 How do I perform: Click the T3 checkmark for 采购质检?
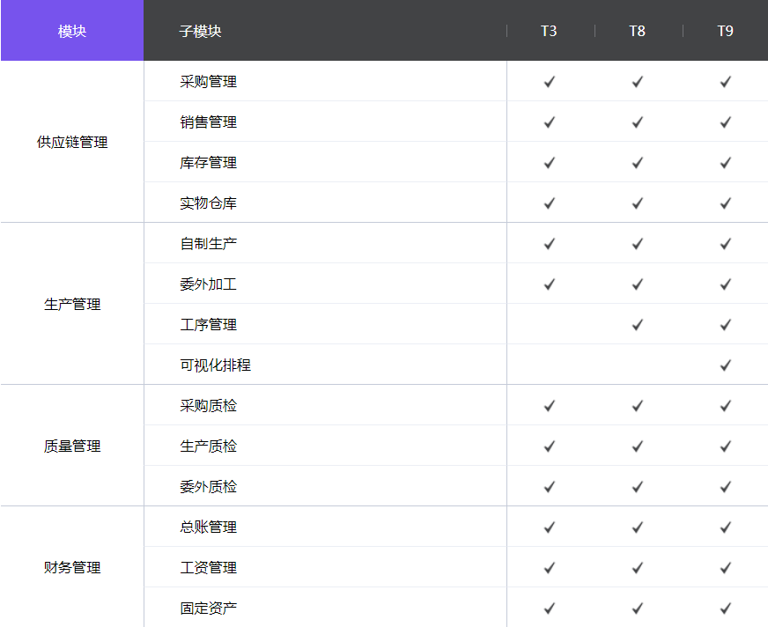550,406
